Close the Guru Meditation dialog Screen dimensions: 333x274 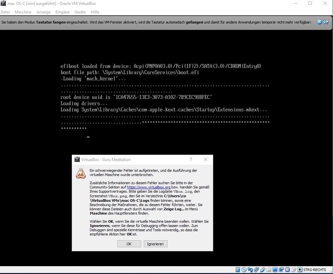(205, 159)
